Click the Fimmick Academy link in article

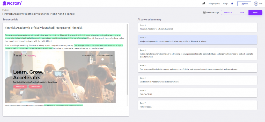68,35
